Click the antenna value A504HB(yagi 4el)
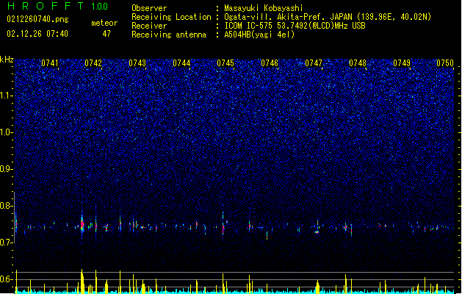462x294 pixels. pyautogui.click(x=259, y=35)
